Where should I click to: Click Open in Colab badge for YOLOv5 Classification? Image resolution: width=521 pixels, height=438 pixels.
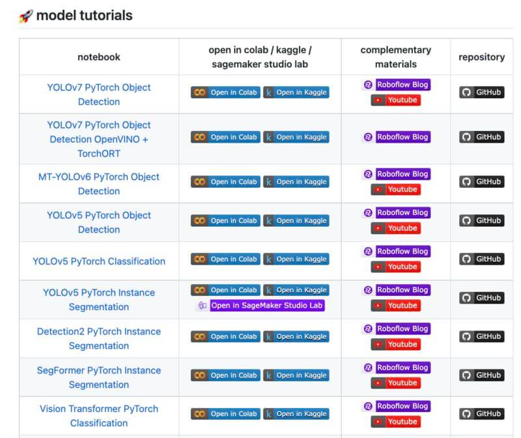tap(225, 259)
